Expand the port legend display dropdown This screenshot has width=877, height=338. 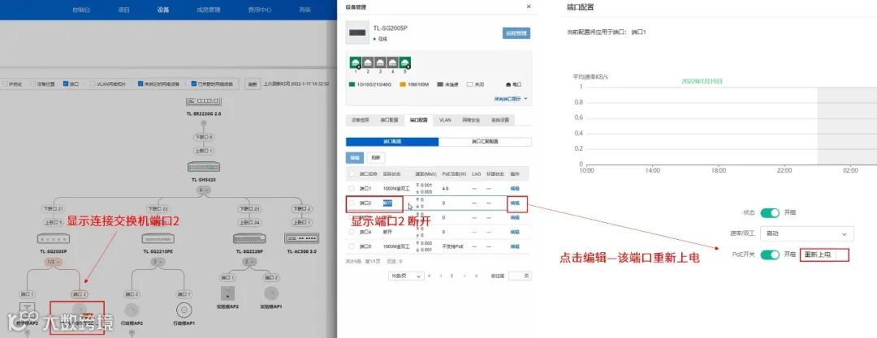[x=512, y=99]
